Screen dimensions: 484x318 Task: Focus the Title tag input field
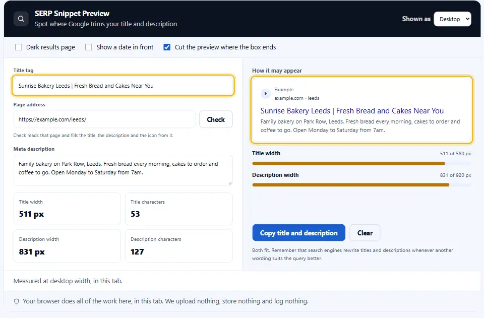click(x=123, y=86)
